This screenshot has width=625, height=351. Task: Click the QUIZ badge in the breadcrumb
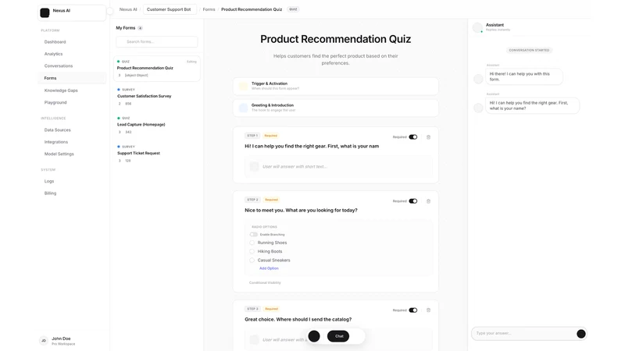293,9
